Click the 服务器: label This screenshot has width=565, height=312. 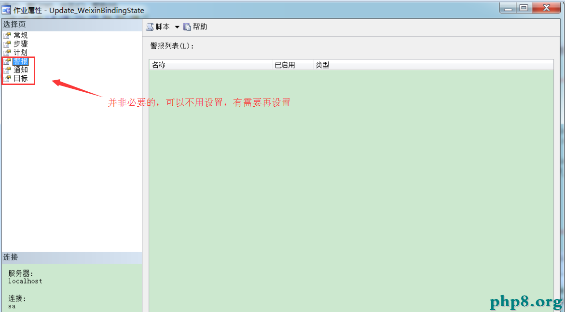coord(21,274)
